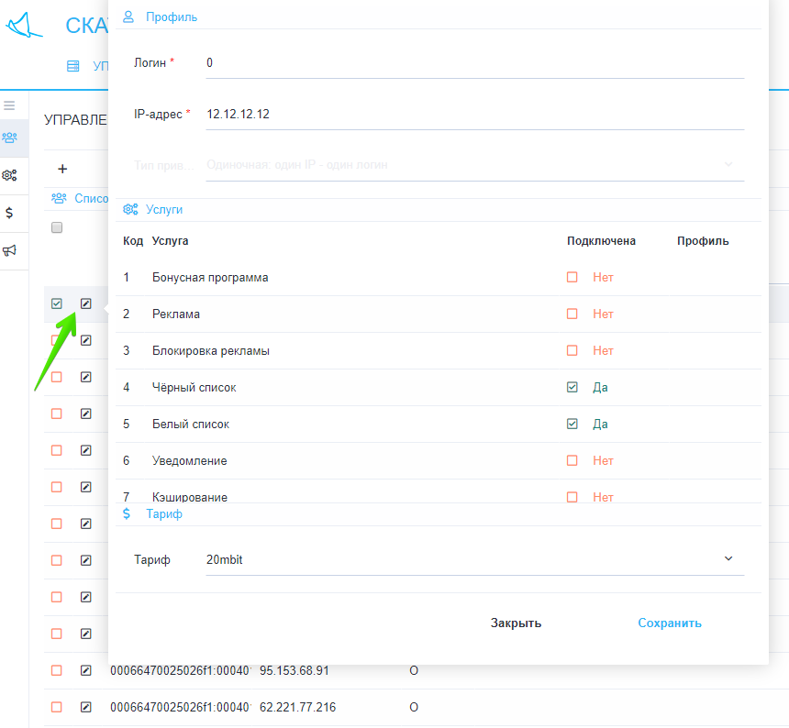This screenshot has width=789, height=728.
Task: Click edit pencil icon for row 62.221.77.216
Action: coord(86,707)
